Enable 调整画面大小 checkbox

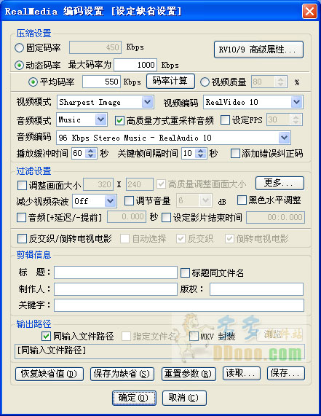pyautogui.click(x=22, y=185)
